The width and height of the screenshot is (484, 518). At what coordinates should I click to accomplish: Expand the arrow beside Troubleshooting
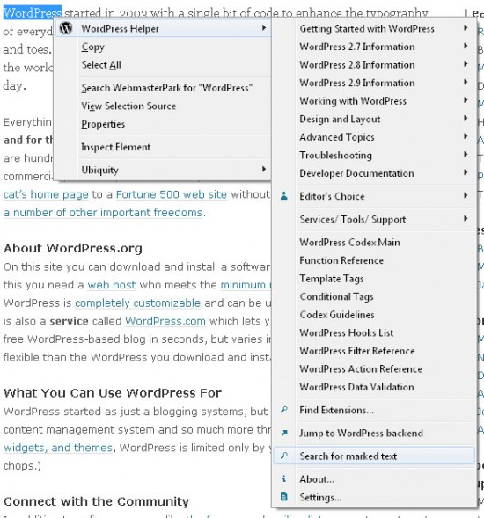tap(466, 154)
